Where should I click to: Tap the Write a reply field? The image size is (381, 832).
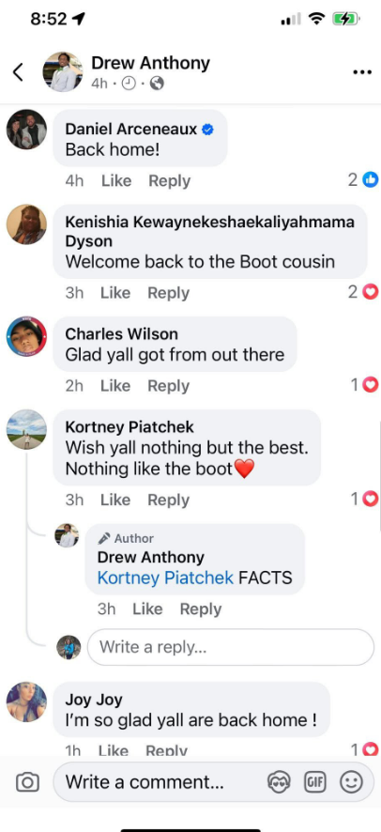231,647
